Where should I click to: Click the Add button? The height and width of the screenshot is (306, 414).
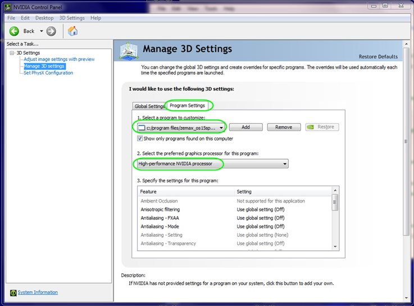pyautogui.click(x=246, y=127)
